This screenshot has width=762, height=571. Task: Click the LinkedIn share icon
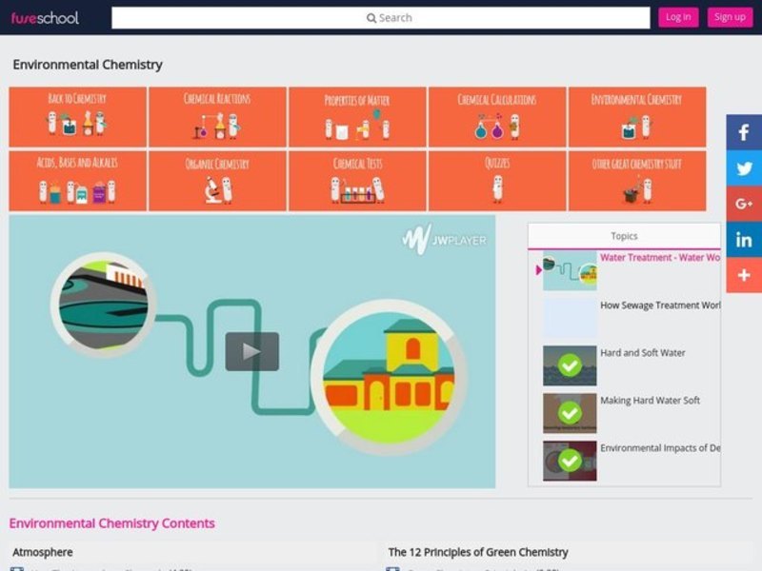(744, 240)
